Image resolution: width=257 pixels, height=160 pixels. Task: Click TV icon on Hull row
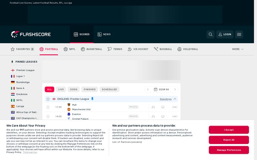pyautogui.click(x=163, y=107)
